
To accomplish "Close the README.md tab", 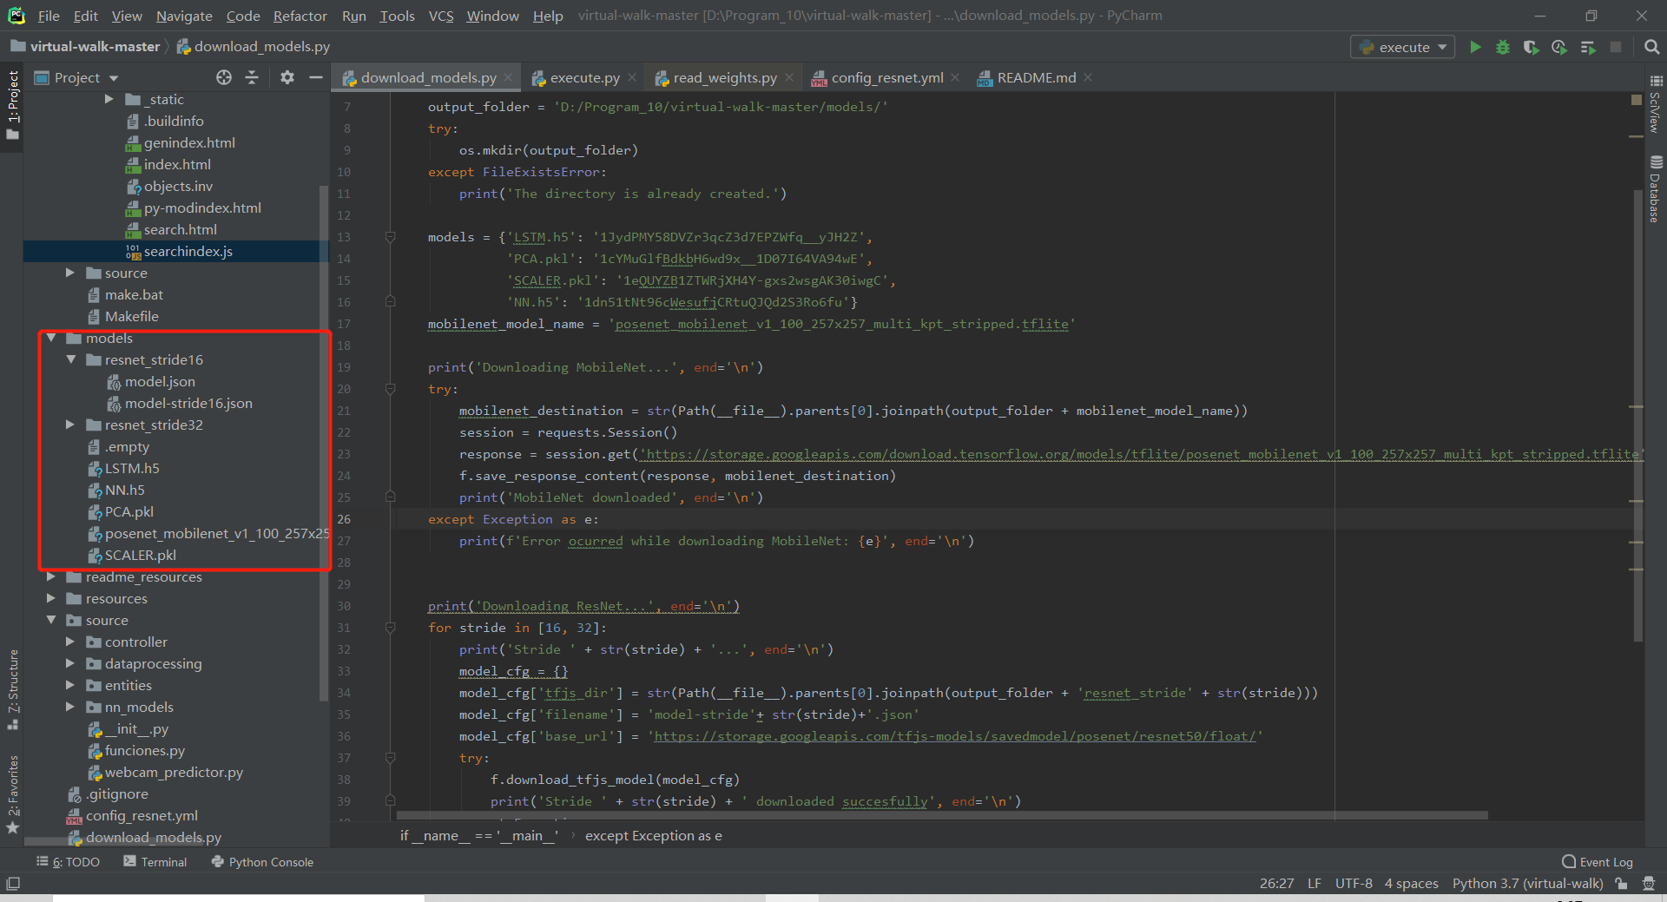I will point(1088,77).
